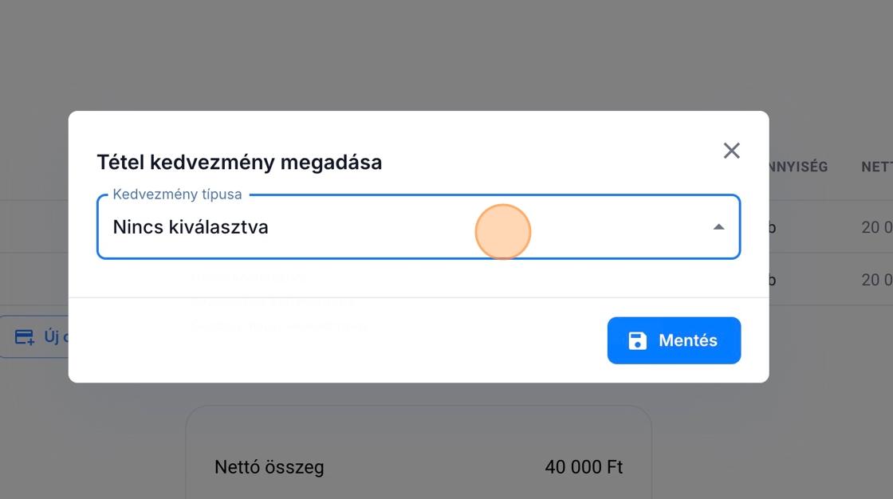
Task: Click the first row's net price value
Action: 876,228
